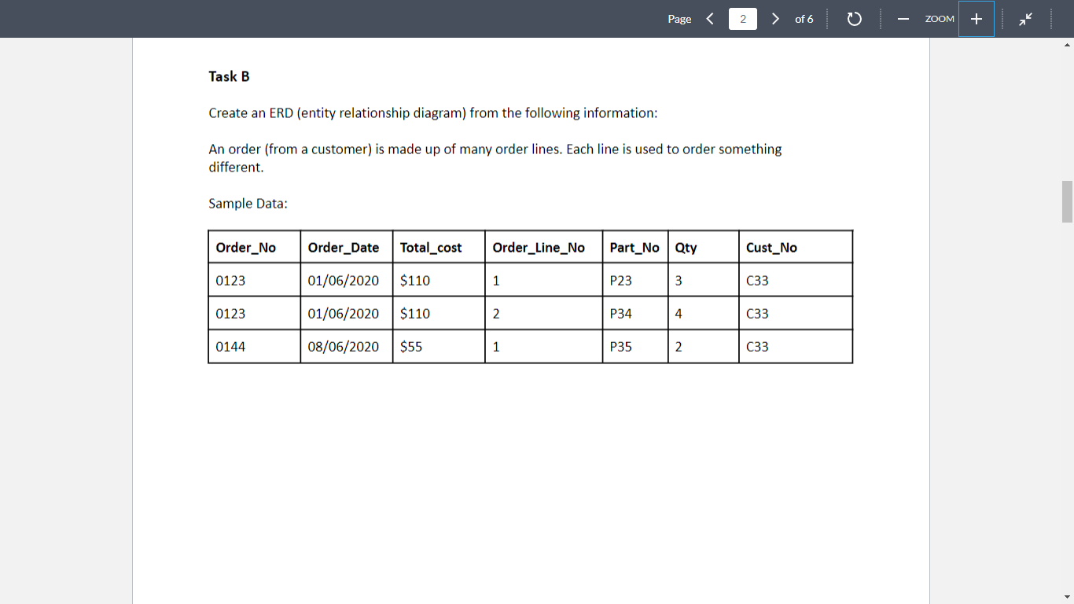Click the up arrow on the right scrollbar
Viewport: 1074px width, 604px height.
pyautogui.click(x=1068, y=45)
